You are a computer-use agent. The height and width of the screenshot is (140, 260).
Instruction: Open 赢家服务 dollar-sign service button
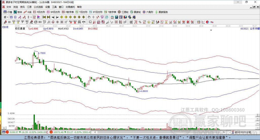click(161, 12)
